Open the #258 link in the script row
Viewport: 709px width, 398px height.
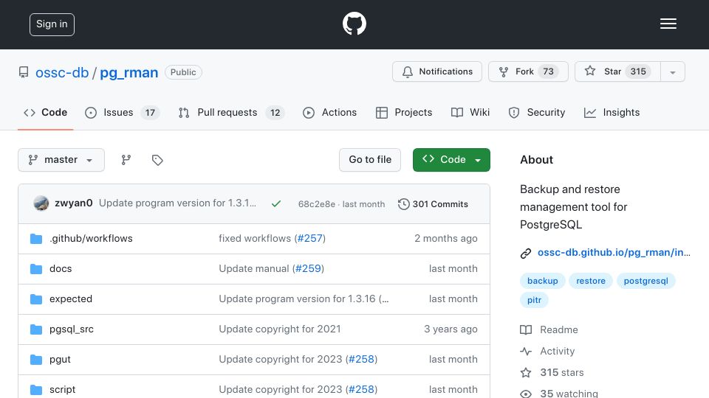coord(362,389)
